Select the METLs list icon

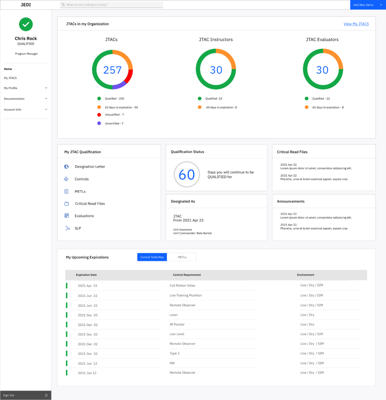click(x=66, y=191)
